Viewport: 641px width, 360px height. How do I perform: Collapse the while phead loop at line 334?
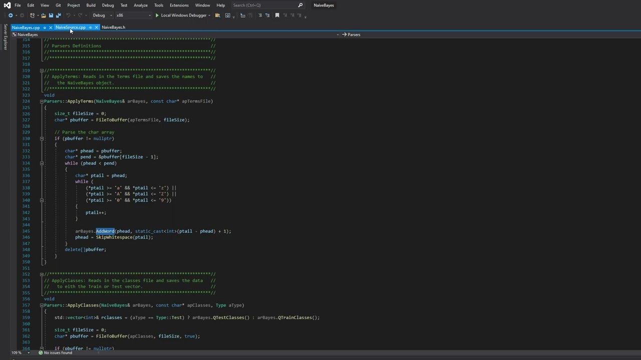coord(42,163)
